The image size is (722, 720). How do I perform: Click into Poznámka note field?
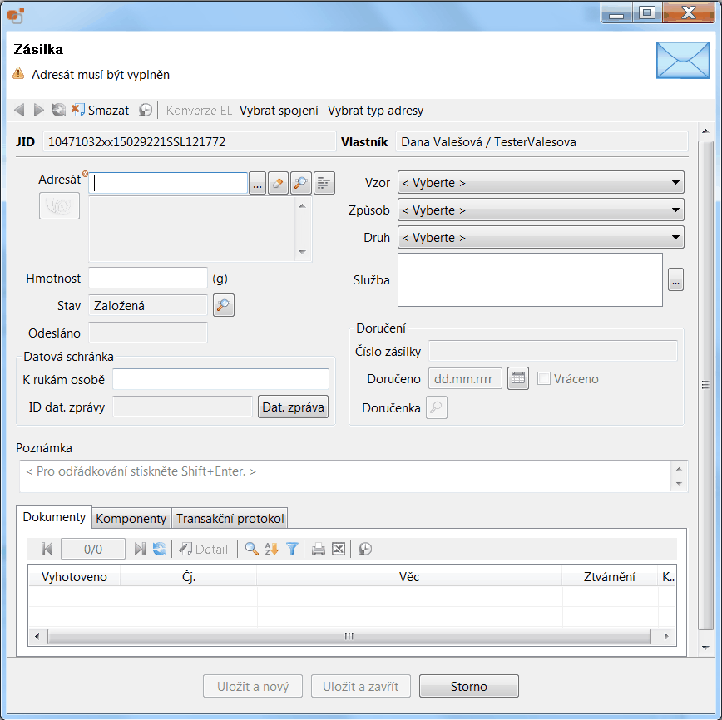[345, 476]
